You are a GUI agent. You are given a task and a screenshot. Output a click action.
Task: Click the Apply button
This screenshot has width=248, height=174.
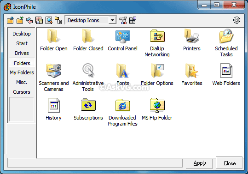[x=199, y=163]
